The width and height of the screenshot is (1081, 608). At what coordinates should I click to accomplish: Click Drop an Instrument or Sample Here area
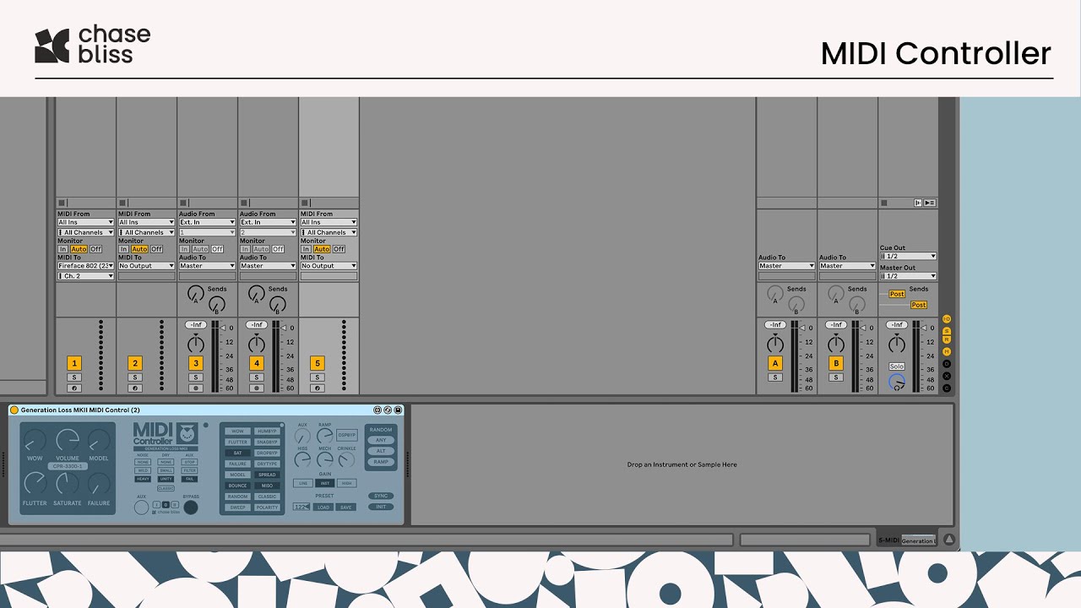pyautogui.click(x=682, y=464)
